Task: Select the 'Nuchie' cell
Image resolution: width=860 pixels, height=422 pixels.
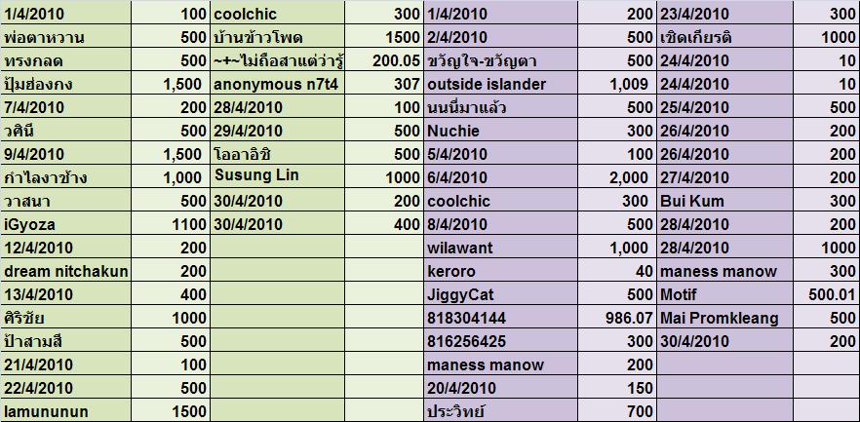Action: (x=500, y=131)
